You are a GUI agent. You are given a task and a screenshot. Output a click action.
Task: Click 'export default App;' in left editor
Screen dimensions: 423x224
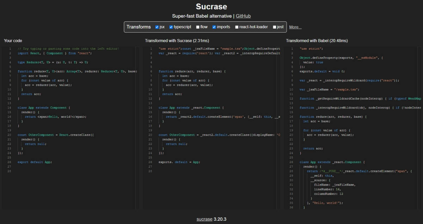[34, 162]
